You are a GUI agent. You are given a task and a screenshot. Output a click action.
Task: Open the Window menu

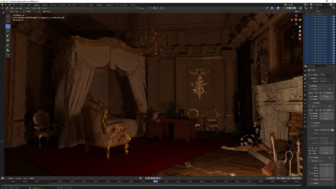click(x=22, y=5)
